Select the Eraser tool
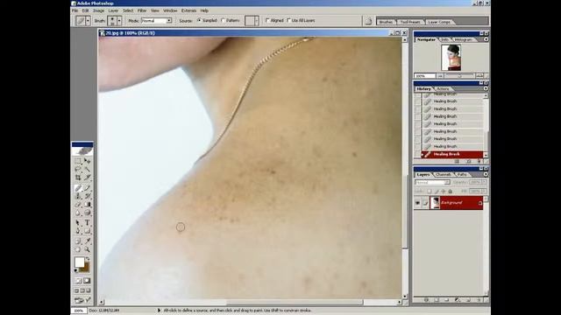The width and height of the screenshot is (561, 315). [78, 204]
